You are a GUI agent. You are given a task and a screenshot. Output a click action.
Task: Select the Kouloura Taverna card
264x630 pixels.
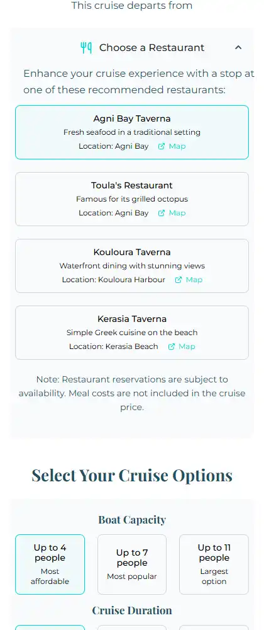tap(132, 266)
